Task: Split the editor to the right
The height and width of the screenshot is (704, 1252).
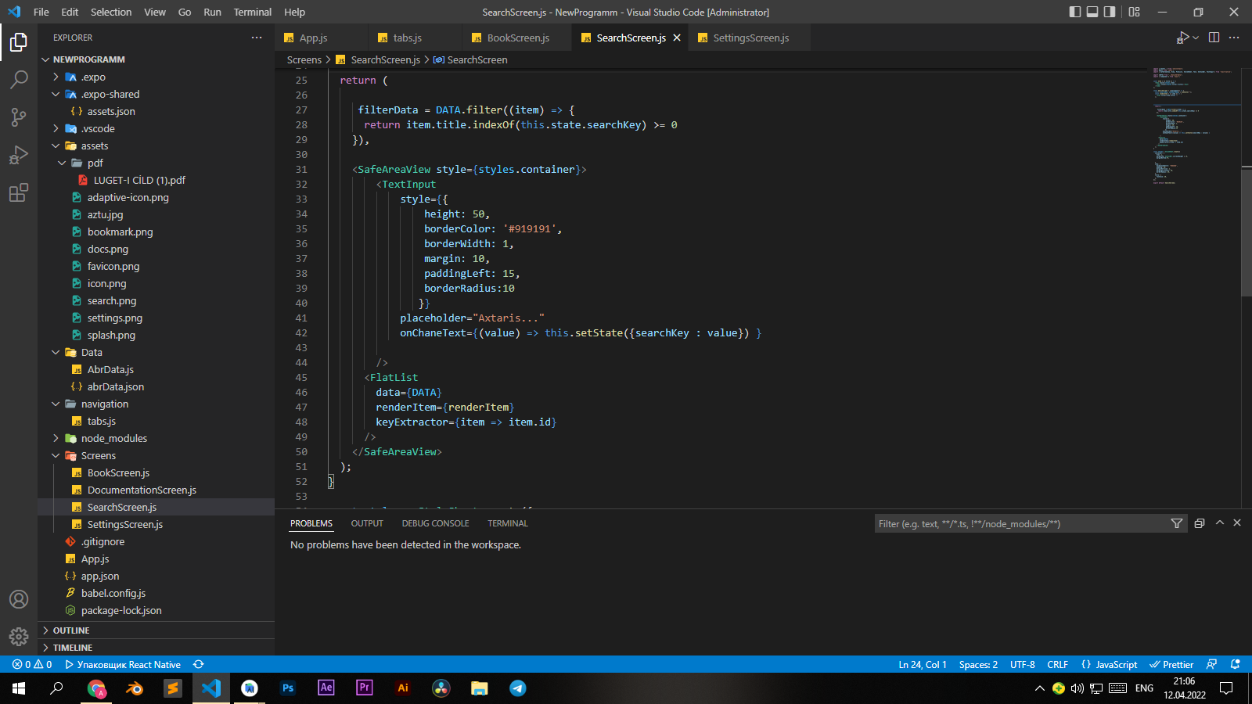Action: point(1214,38)
